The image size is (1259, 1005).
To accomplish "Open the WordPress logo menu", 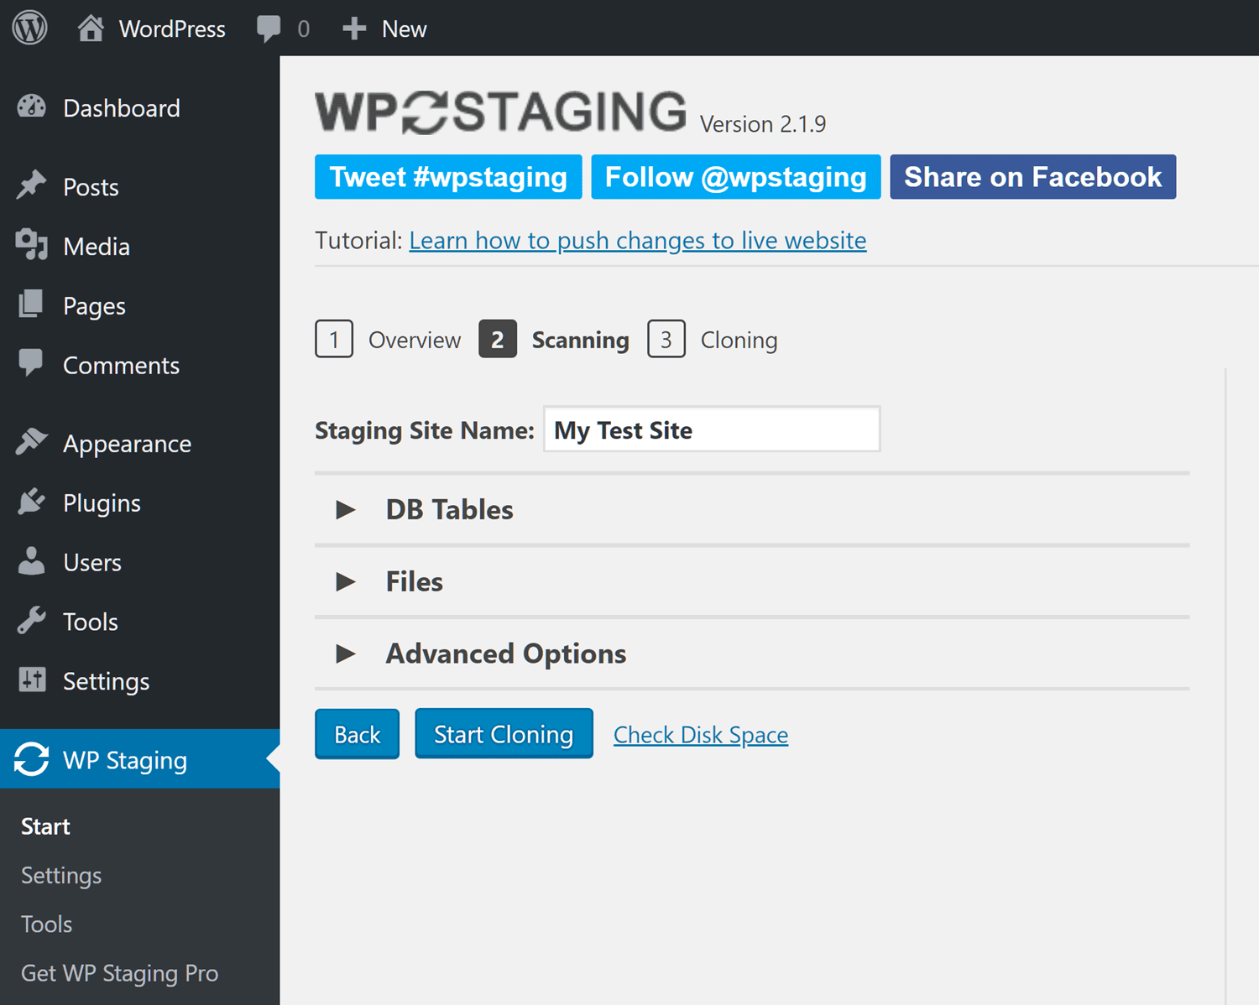I will pyautogui.click(x=29, y=29).
